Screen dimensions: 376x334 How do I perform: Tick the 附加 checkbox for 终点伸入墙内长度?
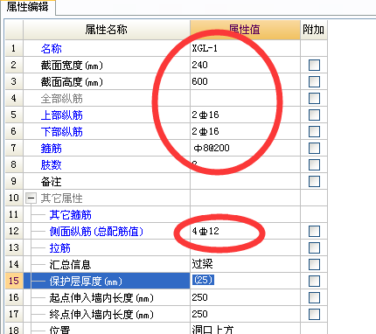tap(314, 314)
